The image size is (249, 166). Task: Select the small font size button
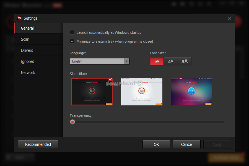click(157, 61)
